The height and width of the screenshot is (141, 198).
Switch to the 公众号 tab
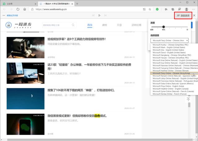(x=19, y=4)
